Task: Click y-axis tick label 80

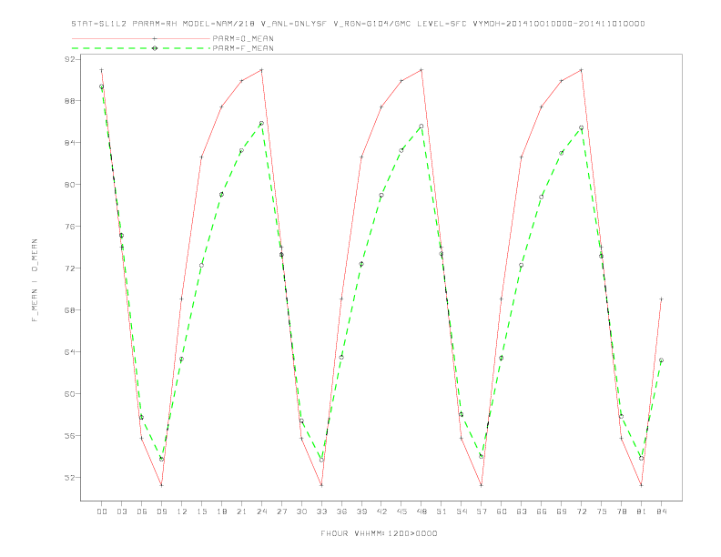Action: coord(71,185)
